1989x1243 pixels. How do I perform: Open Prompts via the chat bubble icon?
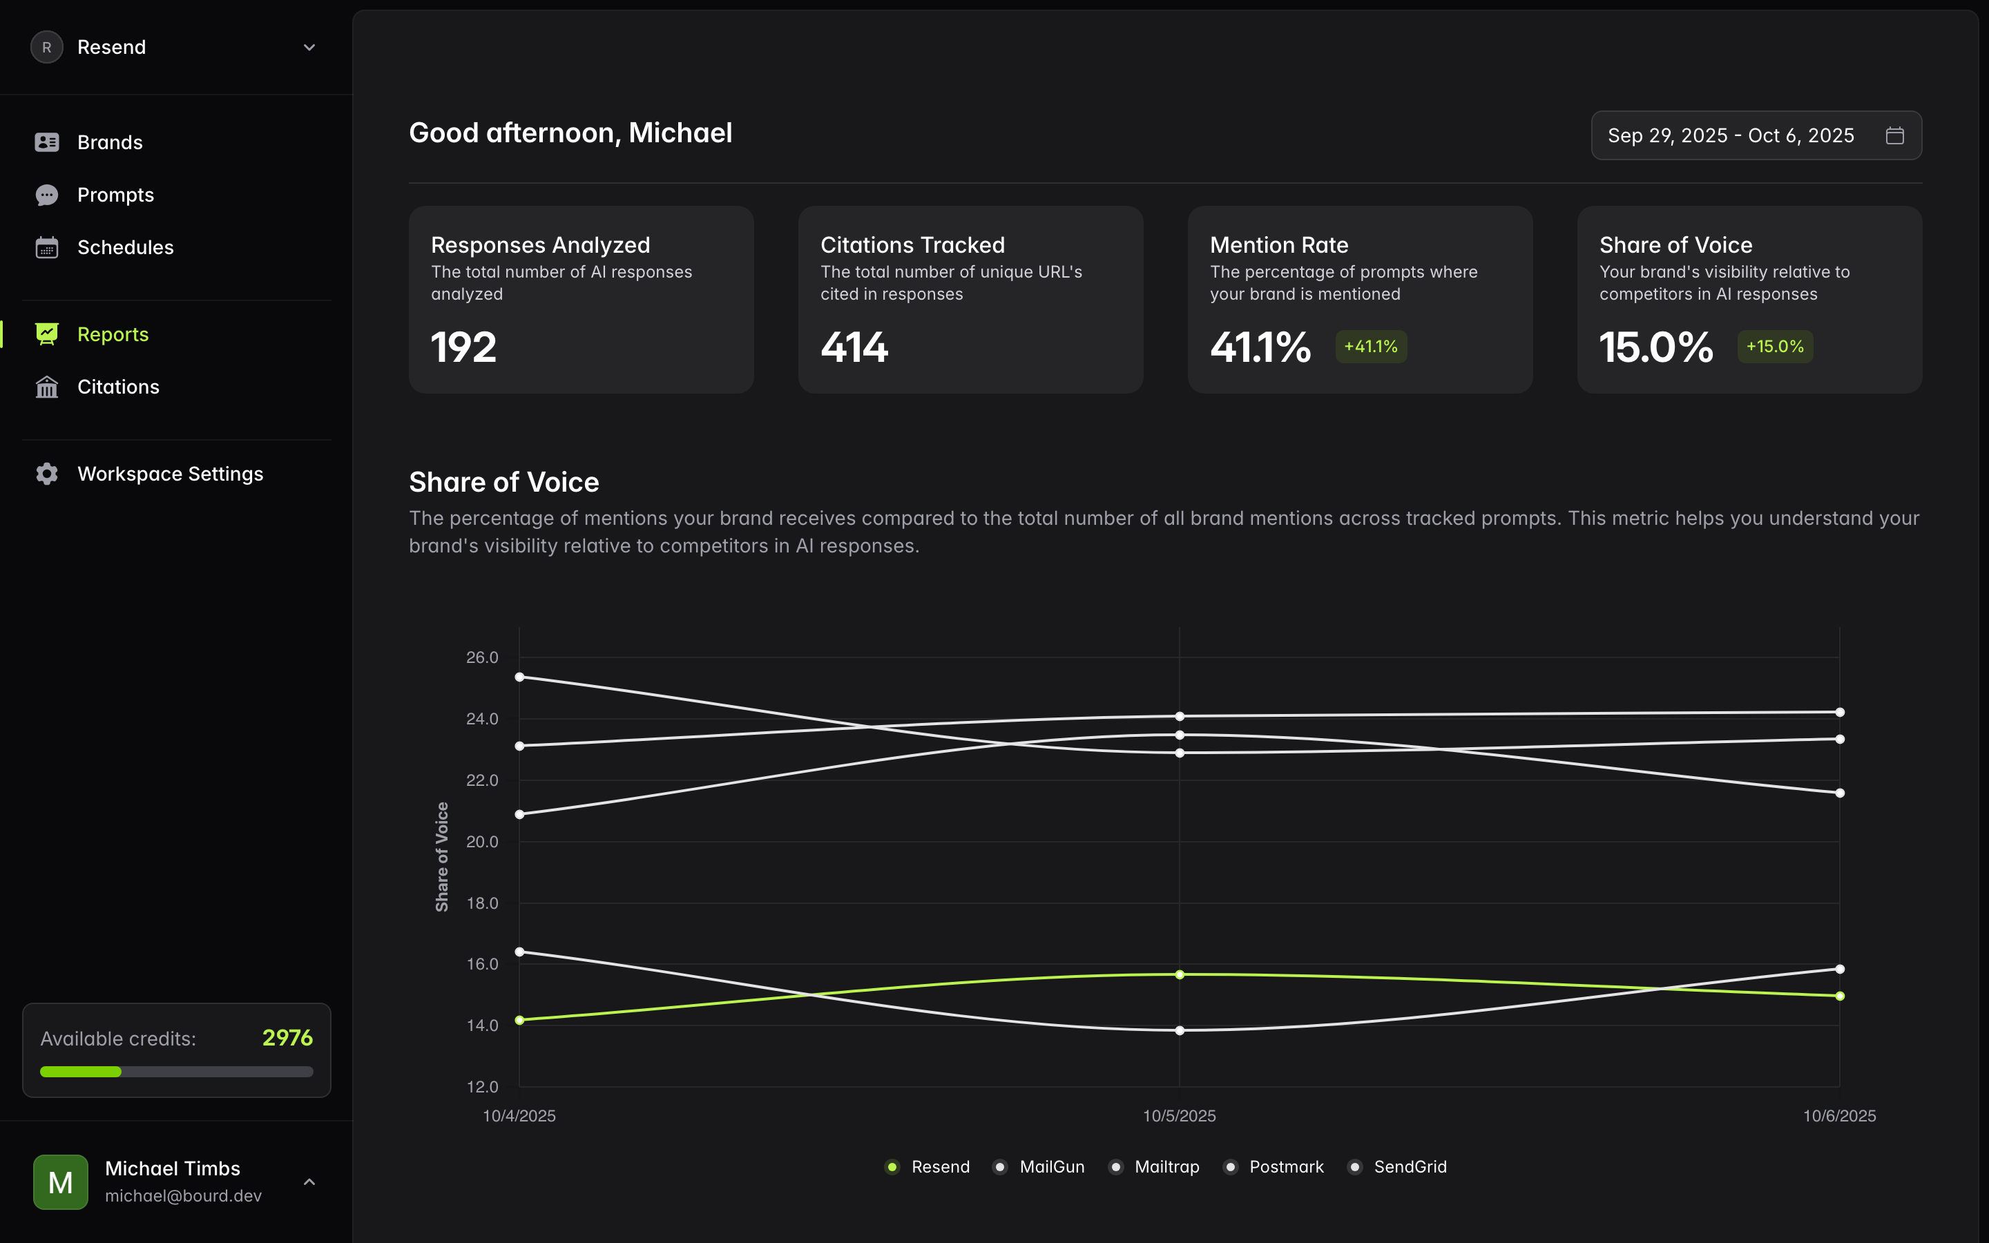pyautogui.click(x=47, y=195)
